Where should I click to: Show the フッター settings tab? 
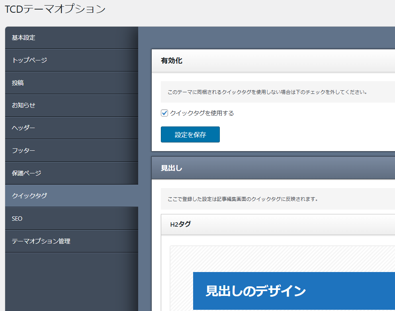(x=72, y=151)
